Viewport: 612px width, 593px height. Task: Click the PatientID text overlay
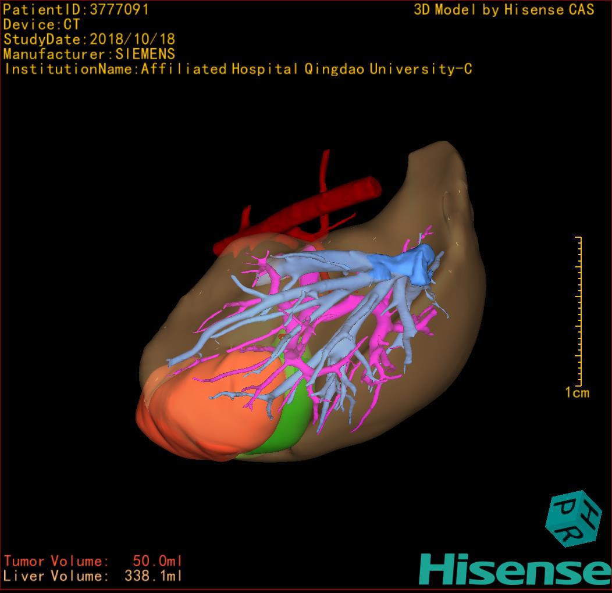[76, 9]
